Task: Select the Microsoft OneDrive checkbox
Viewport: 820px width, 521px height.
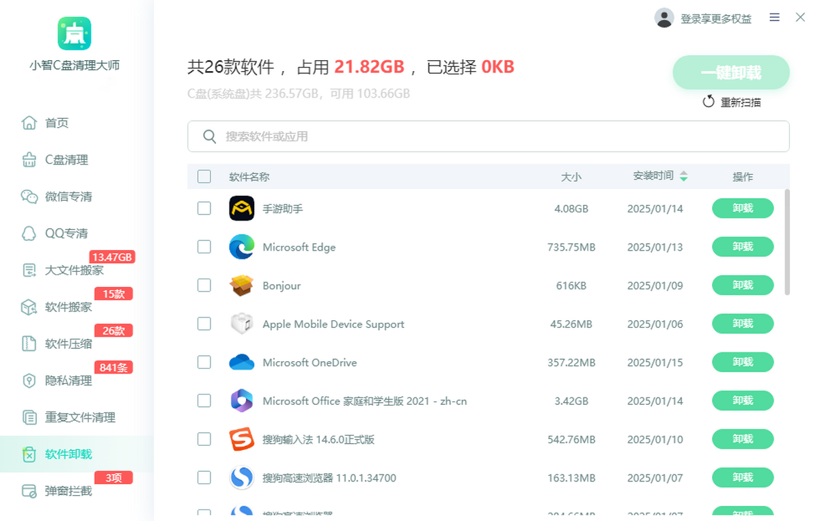Action: pos(204,362)
